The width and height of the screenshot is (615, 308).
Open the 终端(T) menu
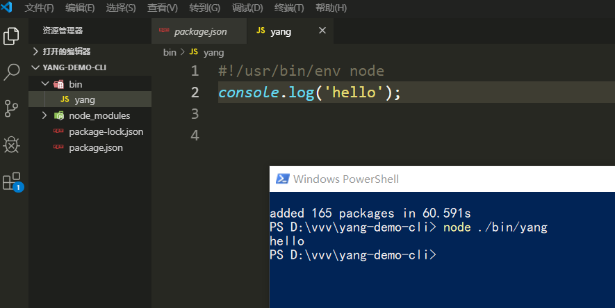tap(289, 8)
